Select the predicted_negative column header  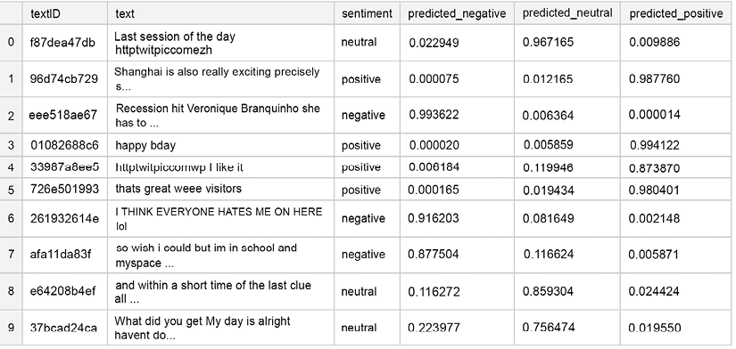coord(457,13)
